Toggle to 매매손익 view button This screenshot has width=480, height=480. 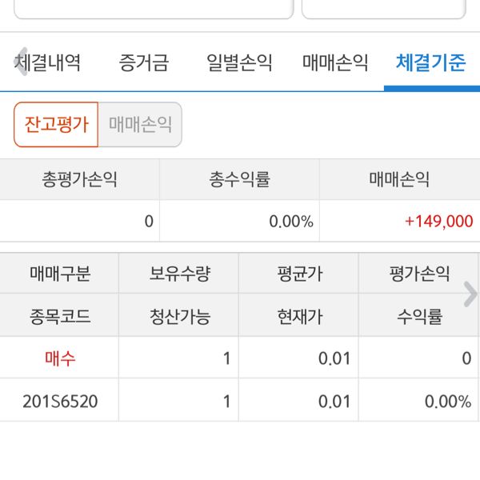(x=140, y=125)
